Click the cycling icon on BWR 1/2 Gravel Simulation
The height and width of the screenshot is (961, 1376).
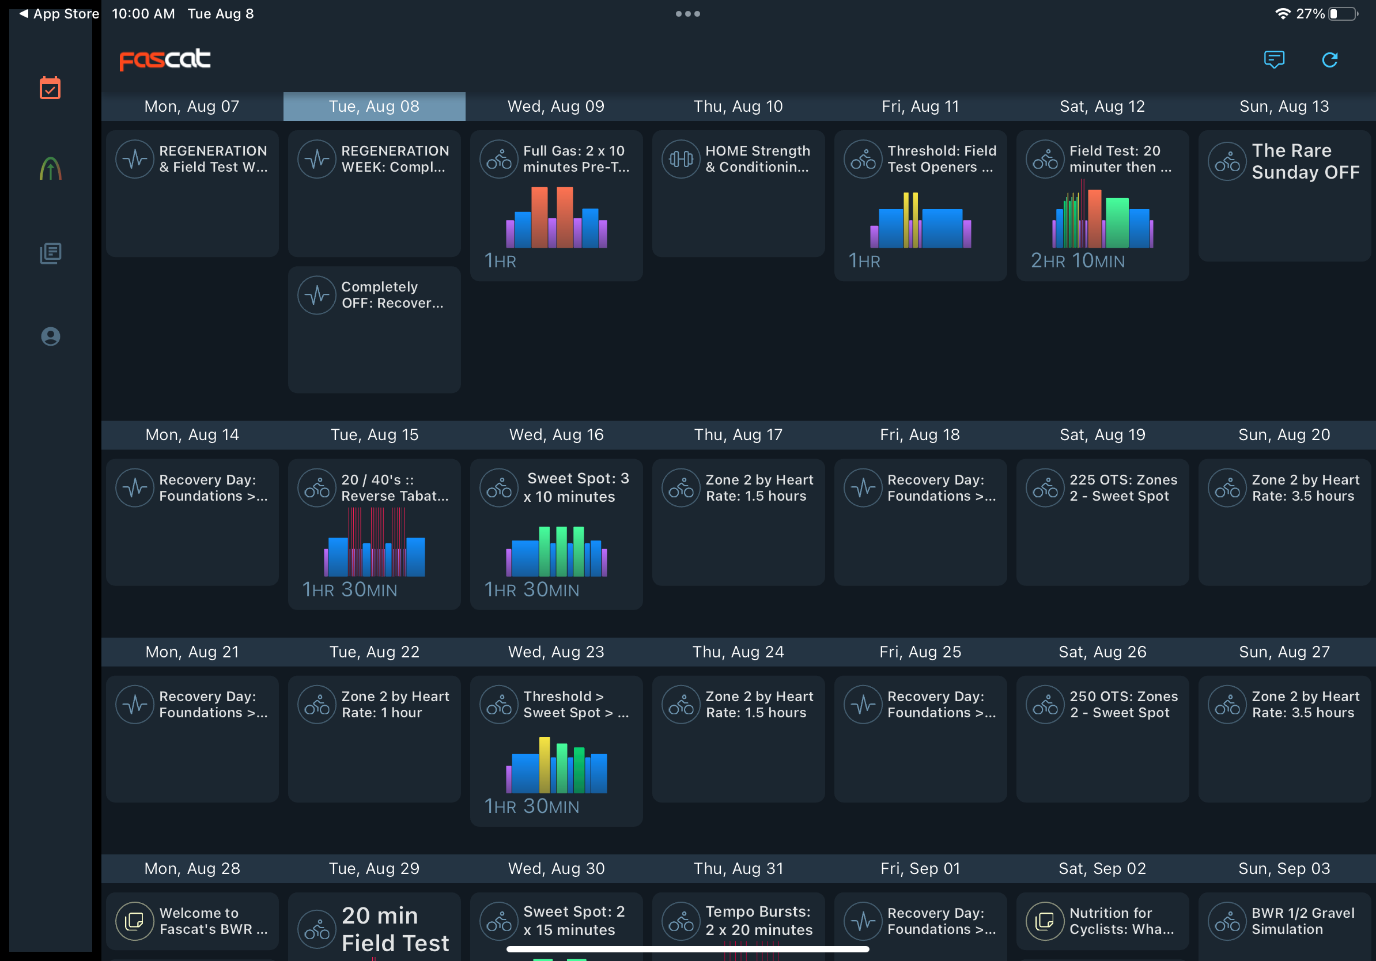point(1227,921)
